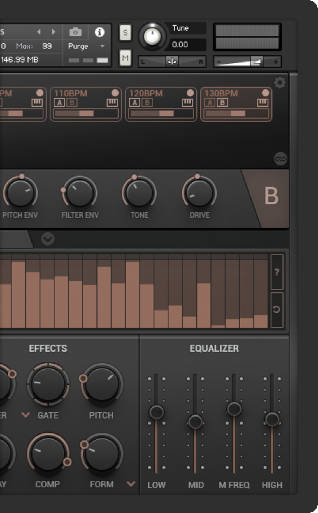The image size is (318, 513).
Task: Click the TONE knob
Action: click(x=139, y=193)
